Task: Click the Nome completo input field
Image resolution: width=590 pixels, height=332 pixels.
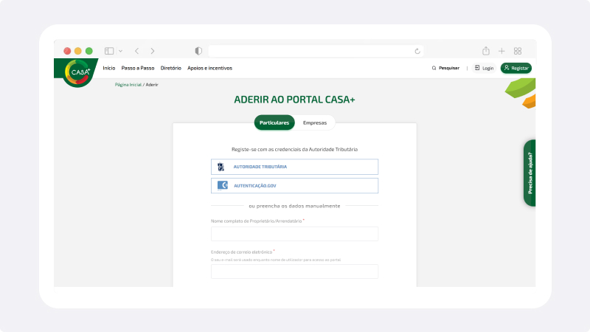Action: (294, 234)
